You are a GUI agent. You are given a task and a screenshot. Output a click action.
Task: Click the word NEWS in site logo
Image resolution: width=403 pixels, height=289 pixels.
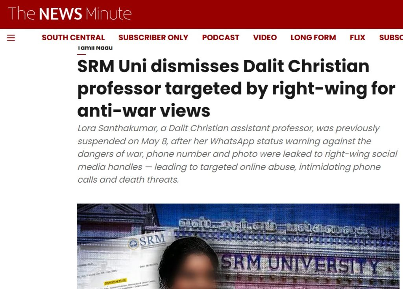pyautogui.click(x=60, y=14)
